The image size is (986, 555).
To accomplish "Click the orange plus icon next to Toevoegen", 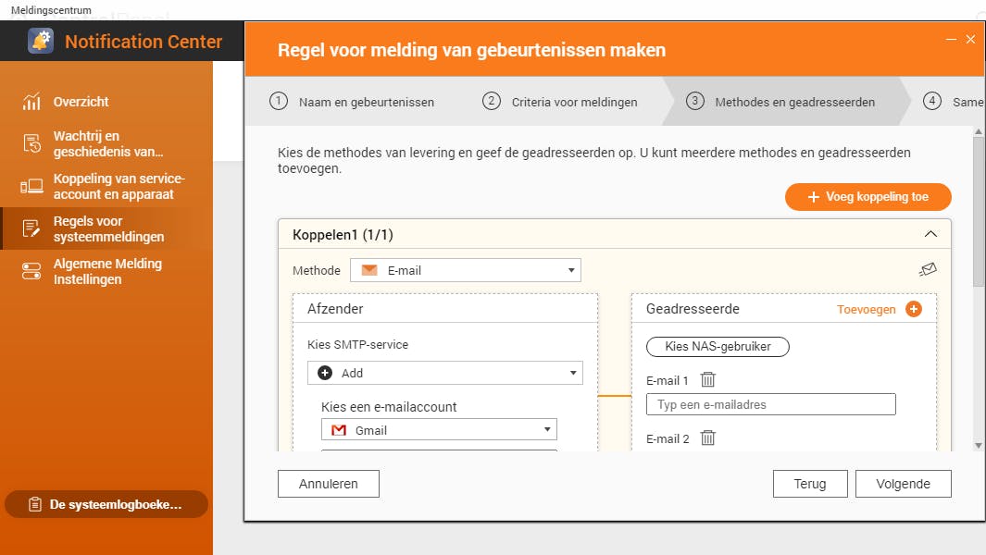I will click(x=914, y=309).
